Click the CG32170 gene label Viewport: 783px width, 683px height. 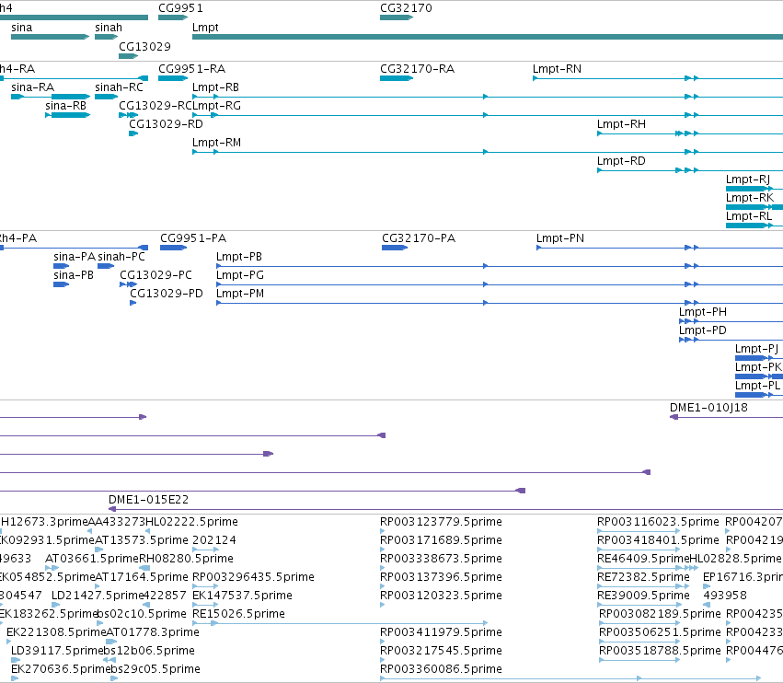click(x=406, y=8)
